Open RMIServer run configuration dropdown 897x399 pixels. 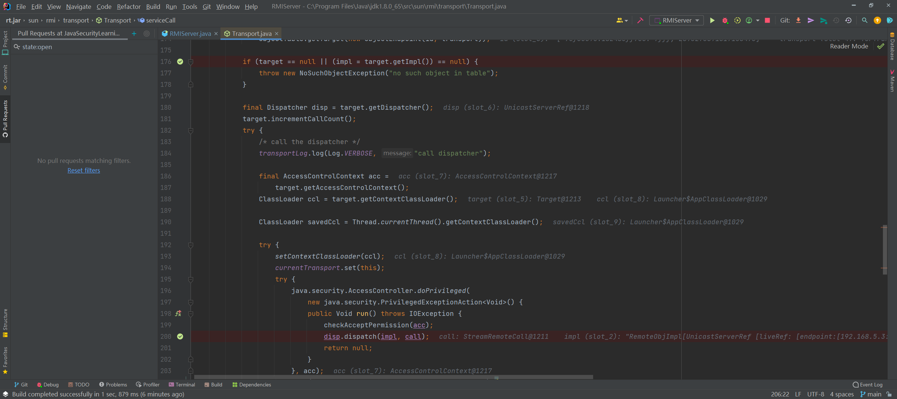[677, 21]
